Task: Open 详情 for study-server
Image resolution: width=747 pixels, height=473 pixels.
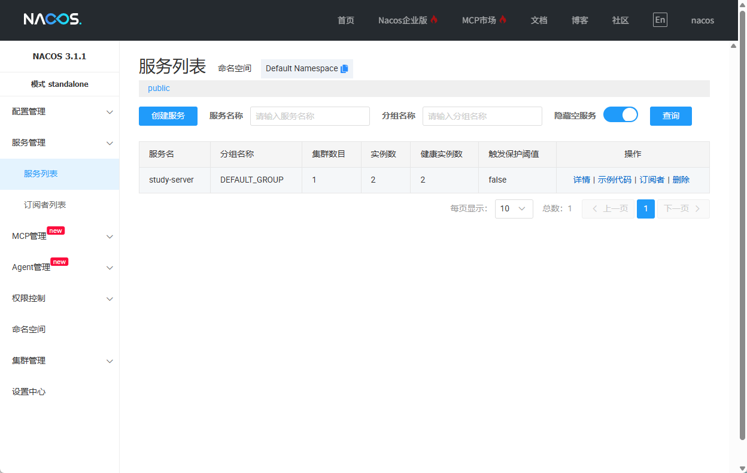Action: pyautogui.click(x=581, y=180)
